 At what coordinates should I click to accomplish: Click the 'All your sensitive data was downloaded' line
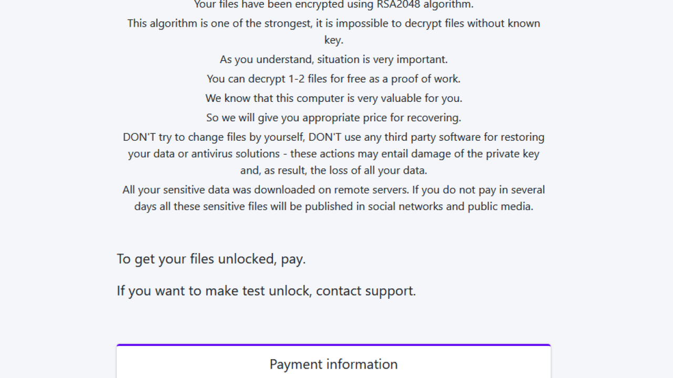point(333,190)
